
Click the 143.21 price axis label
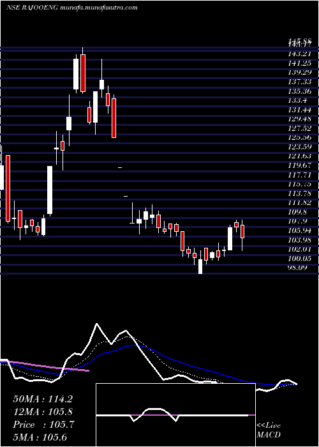[299, 54]
